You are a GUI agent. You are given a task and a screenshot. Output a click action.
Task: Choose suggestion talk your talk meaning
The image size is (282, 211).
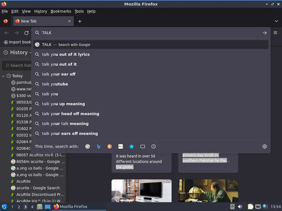click(151, 123)
